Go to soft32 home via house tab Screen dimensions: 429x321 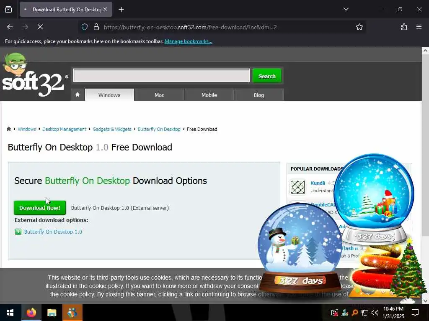coord(78,95)
